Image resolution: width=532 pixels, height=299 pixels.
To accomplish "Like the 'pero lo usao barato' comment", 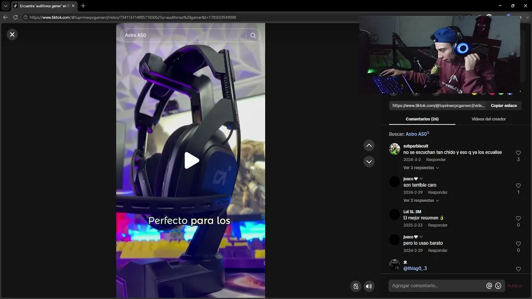I will [x=518, y=244].
